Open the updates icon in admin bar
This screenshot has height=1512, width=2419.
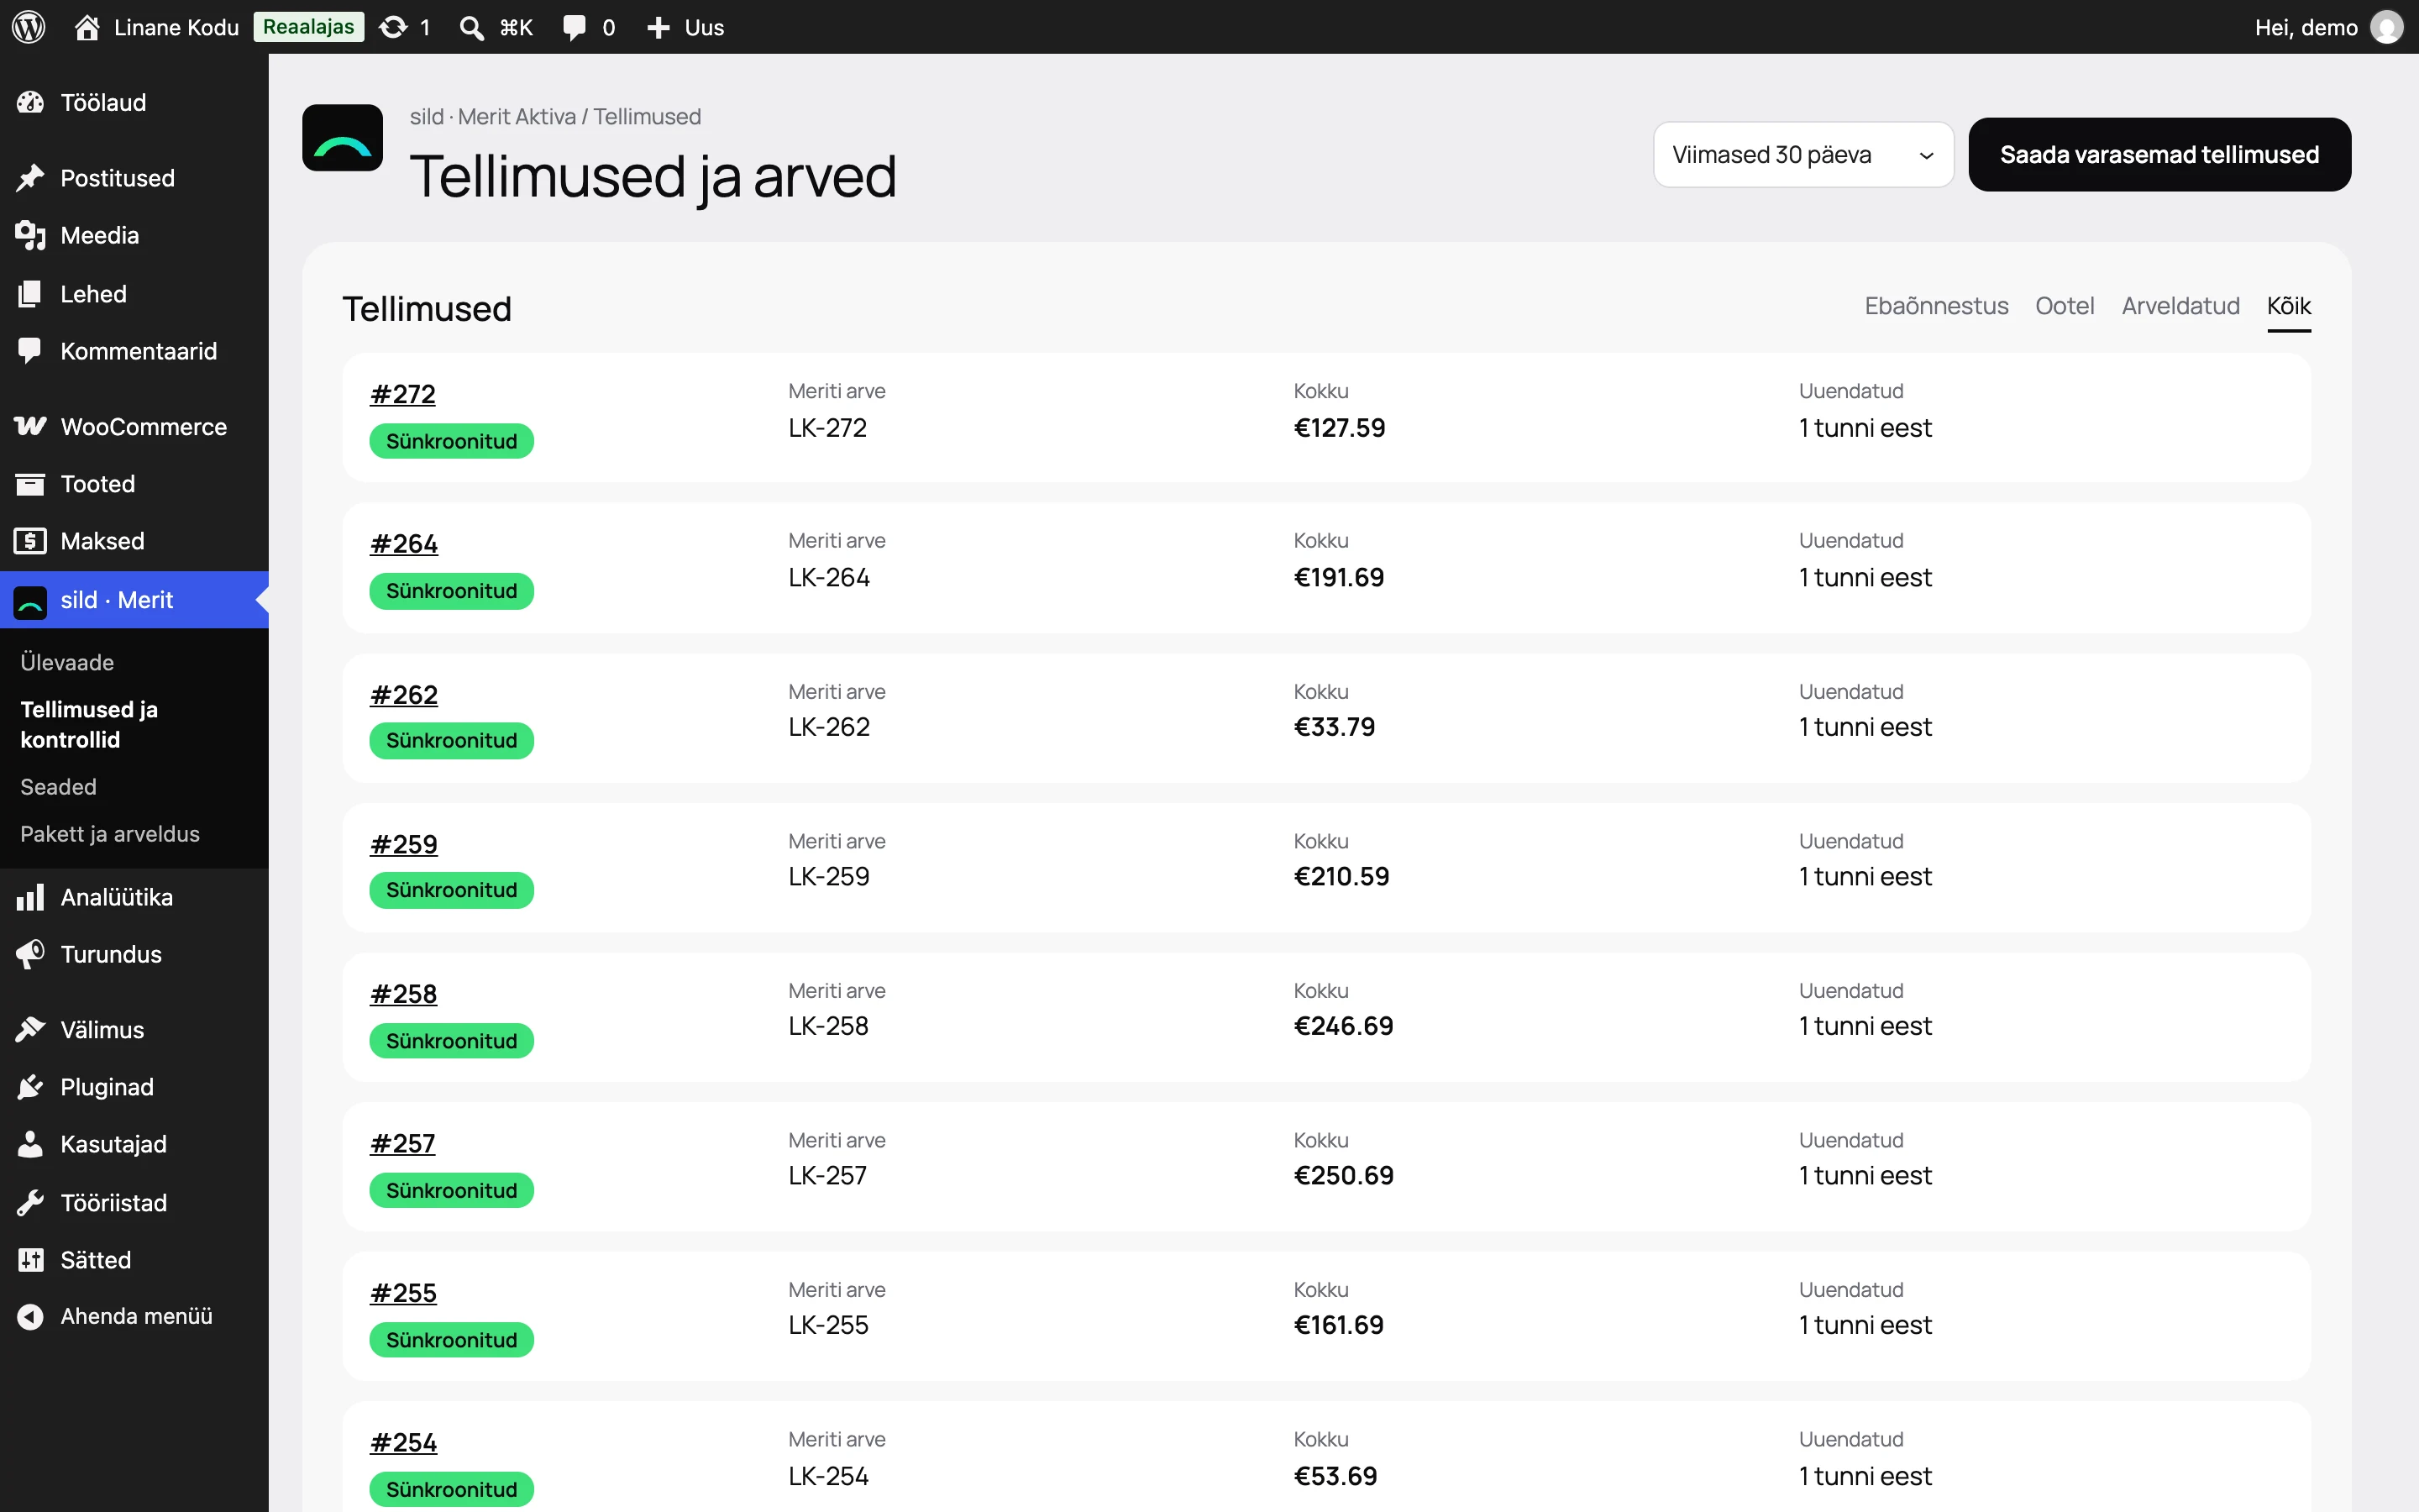coord(393,27)
